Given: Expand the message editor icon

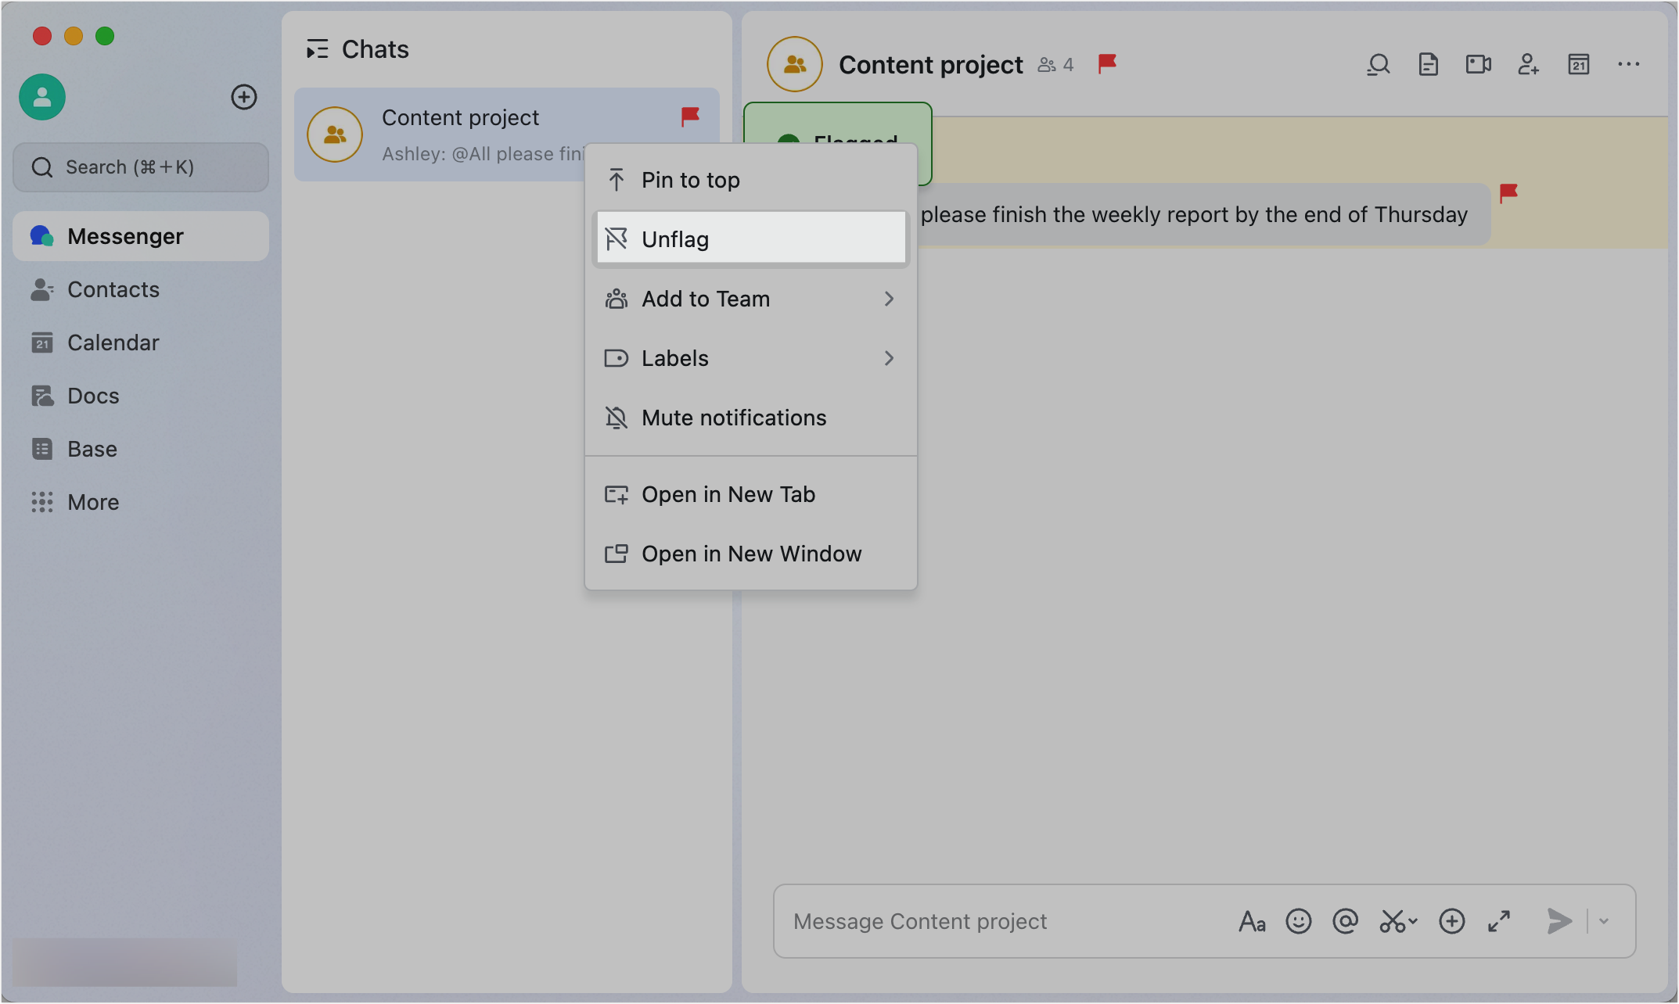Looking at the screenshot, I should [x=1499, y=922].
